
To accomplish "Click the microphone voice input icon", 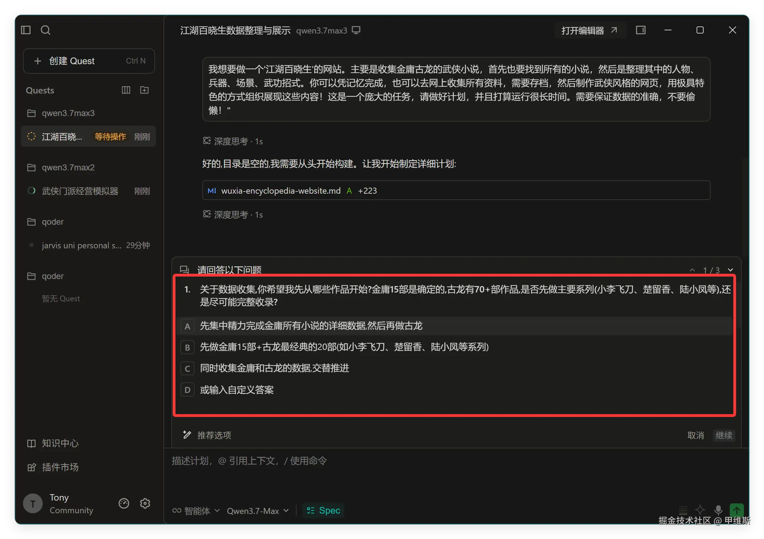I will click(718, 510).
